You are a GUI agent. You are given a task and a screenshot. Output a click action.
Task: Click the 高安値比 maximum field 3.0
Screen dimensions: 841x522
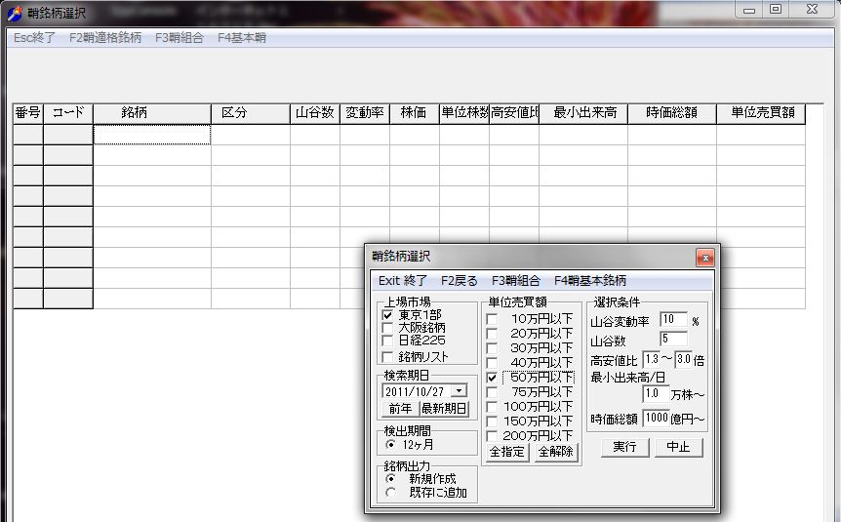click(684, 359)
